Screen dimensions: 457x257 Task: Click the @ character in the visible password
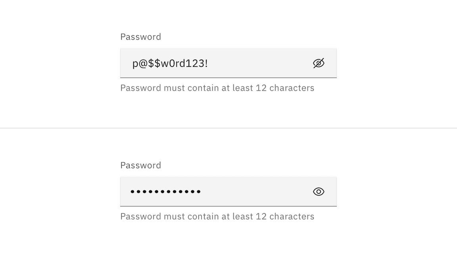tap(143, 64)
